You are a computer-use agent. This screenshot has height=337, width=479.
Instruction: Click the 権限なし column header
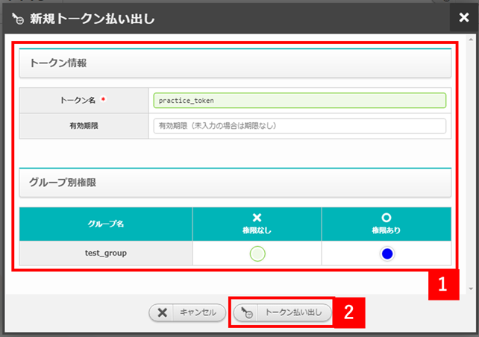coord(257,224)
